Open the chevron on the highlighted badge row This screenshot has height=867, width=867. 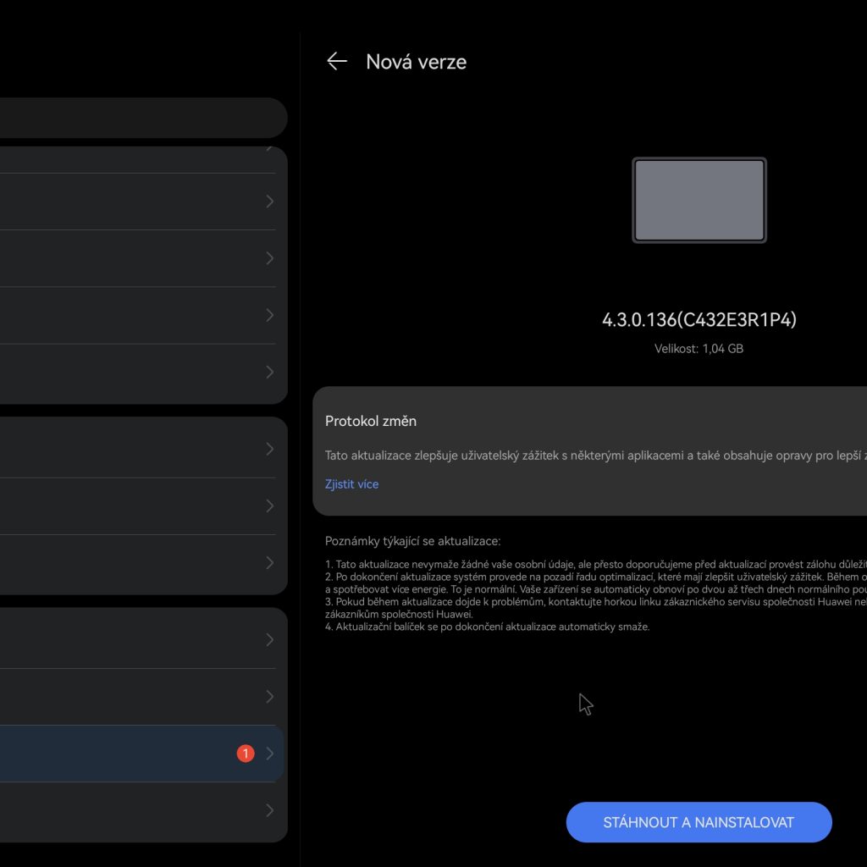270,754
